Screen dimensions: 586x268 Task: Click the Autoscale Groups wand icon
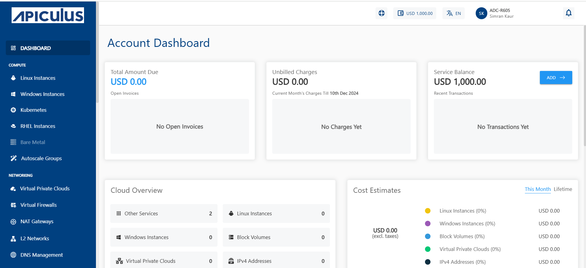pos(13,158)
